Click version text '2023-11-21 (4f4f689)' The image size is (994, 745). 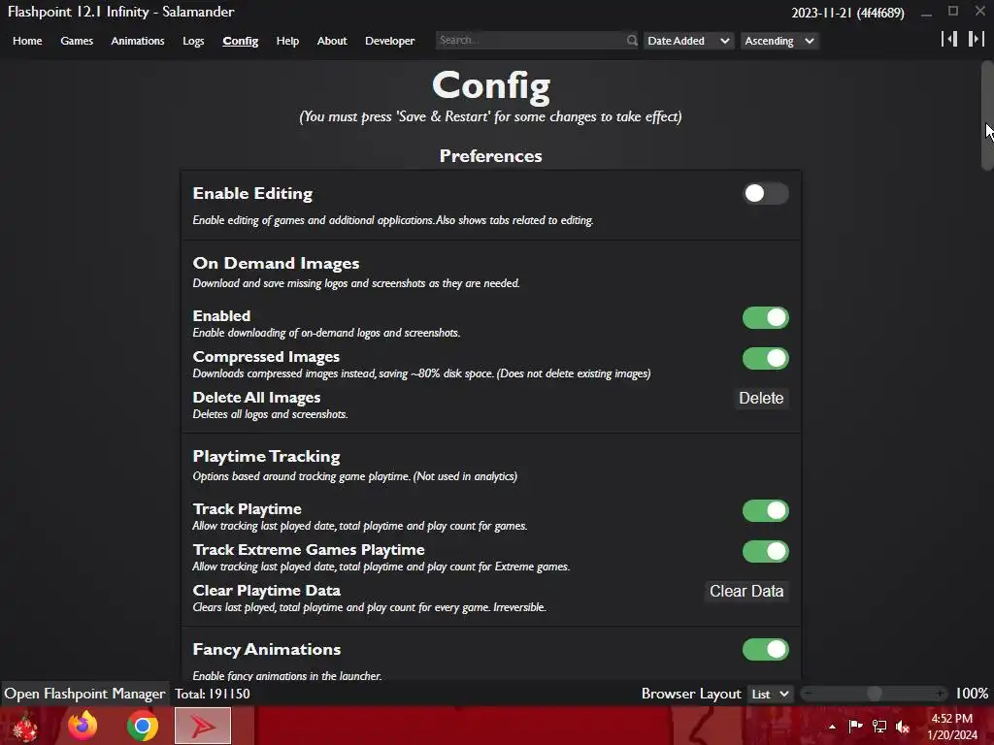tap(847, 13)
